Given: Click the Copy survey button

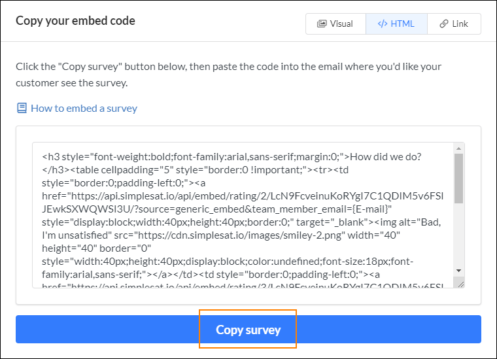Looking at the screenshot, I should tap(248, 329).
